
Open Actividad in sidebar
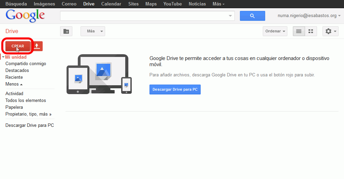coord(14,93)
